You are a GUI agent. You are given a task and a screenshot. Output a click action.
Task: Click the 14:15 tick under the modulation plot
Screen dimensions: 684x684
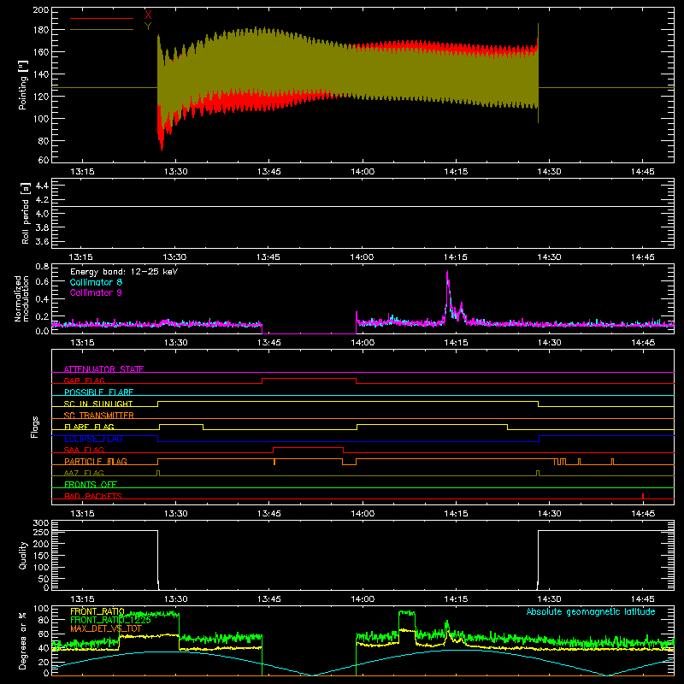[x=456, y=343]
